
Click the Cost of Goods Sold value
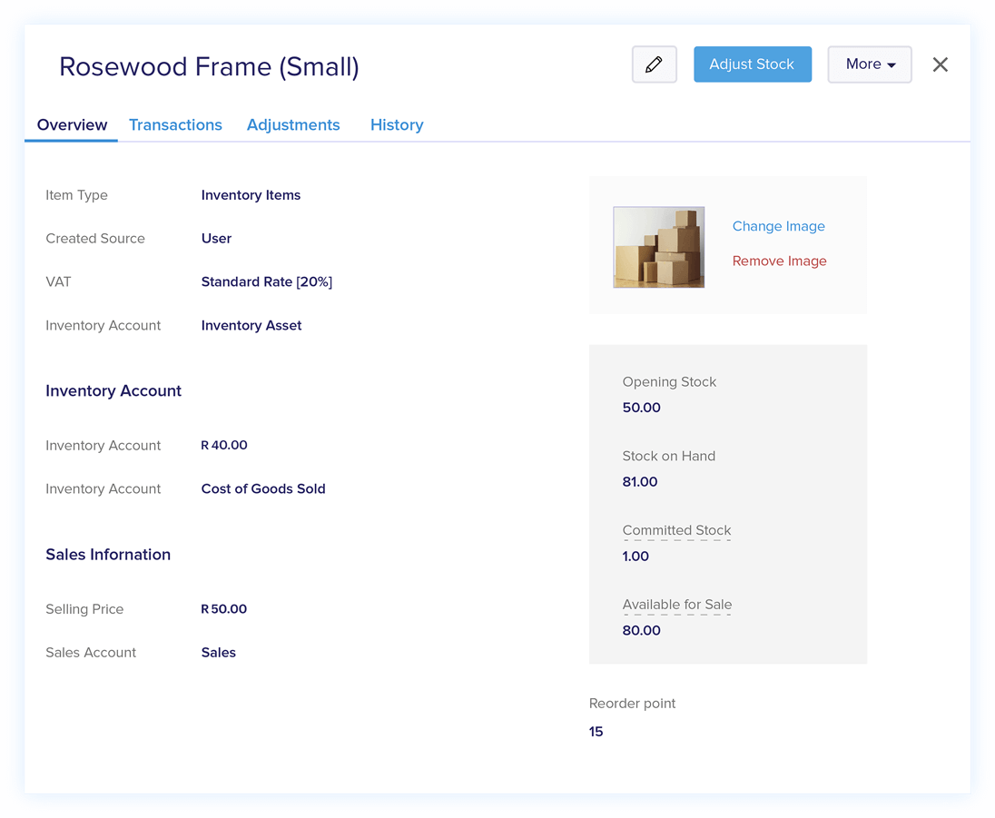pyautogui.click(x=262, y=489)
